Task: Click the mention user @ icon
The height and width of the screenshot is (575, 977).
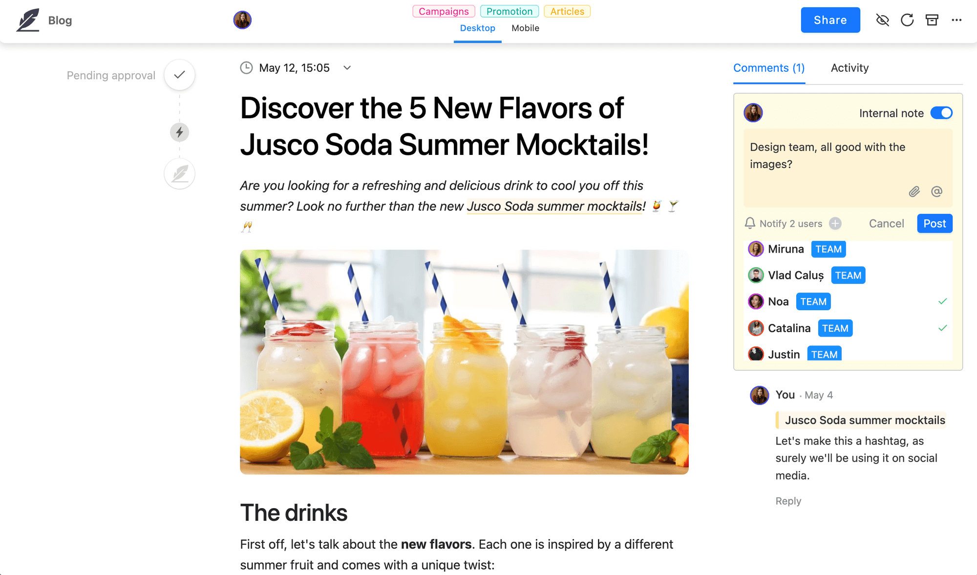Action: click(x=936, y=192)
